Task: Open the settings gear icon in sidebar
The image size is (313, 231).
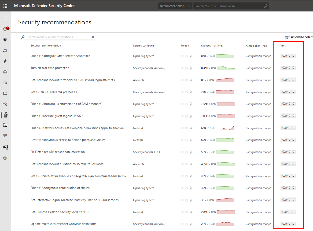Action: (5, 158)
